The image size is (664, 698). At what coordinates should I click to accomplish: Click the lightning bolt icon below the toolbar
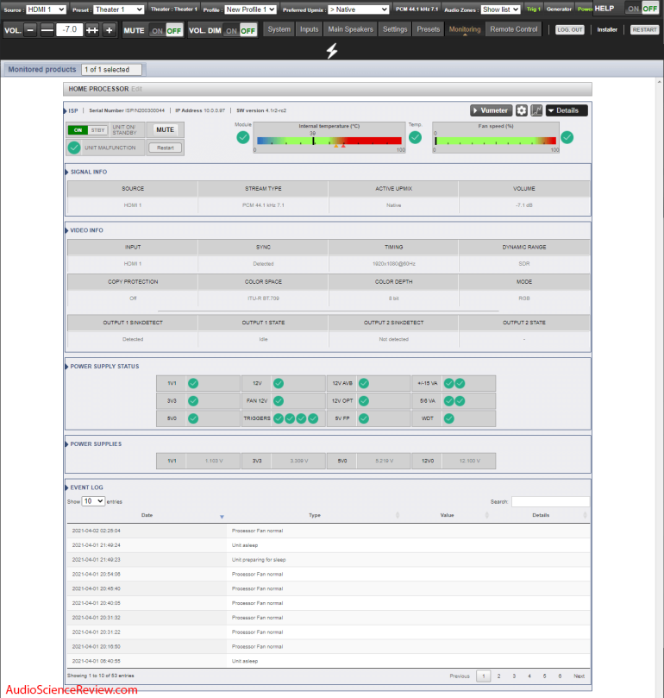point(332,51)
